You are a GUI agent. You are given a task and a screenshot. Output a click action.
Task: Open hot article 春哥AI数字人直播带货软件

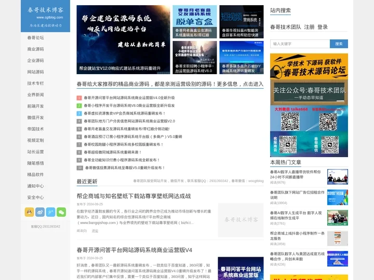[x=295, y=174]
